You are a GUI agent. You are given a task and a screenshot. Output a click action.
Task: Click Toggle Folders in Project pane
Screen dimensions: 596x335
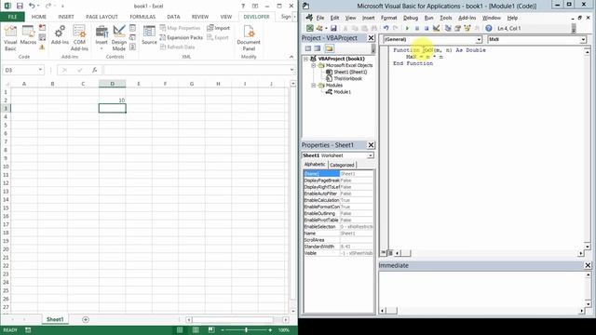click(329, 48)
